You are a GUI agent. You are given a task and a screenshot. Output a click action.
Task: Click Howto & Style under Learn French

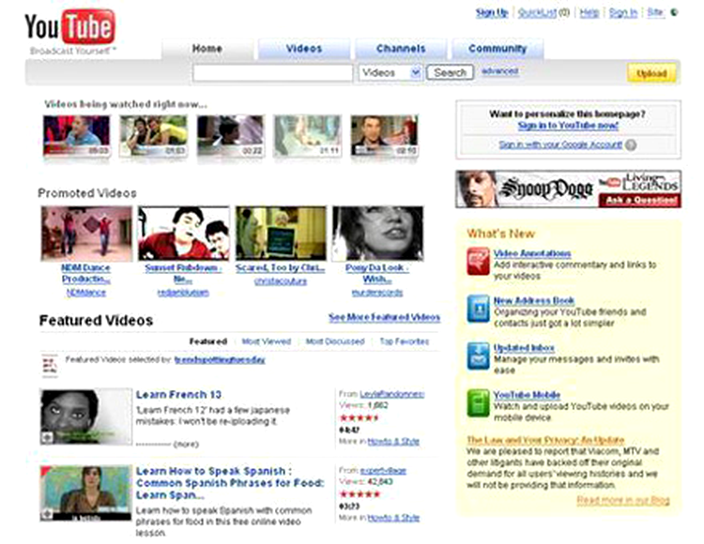pyautogui.click(x=393, y=442)
